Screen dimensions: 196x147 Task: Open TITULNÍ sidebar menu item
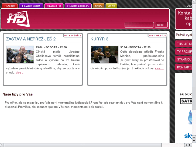click(x=184, y=44)
